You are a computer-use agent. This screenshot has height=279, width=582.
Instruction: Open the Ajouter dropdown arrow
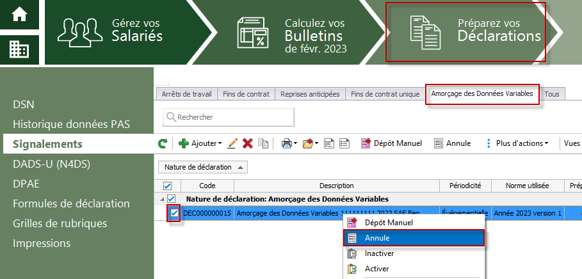[220, 143]
